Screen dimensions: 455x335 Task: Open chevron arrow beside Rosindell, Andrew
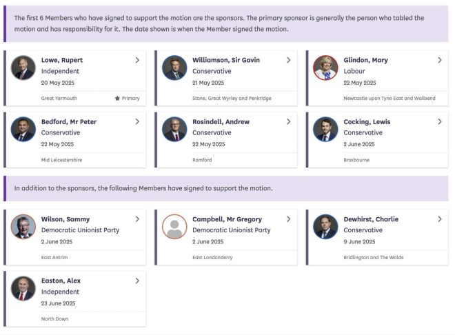tap(288, 121)
